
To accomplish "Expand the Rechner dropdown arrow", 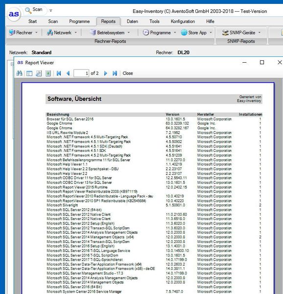I will (x=36, y=33).
